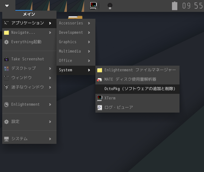This screenshot has height=172, width=204.
Task: Click the Enlightenment logo icon
Action: point(6,104)
